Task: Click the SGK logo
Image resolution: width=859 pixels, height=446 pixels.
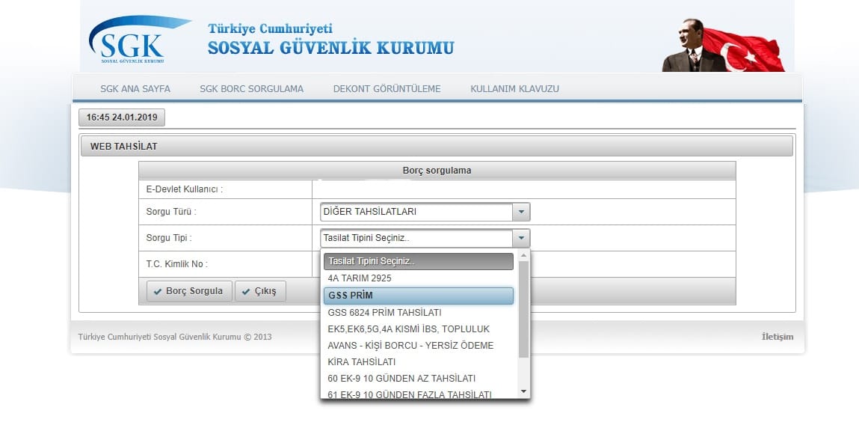Action: tap(127, 42)
